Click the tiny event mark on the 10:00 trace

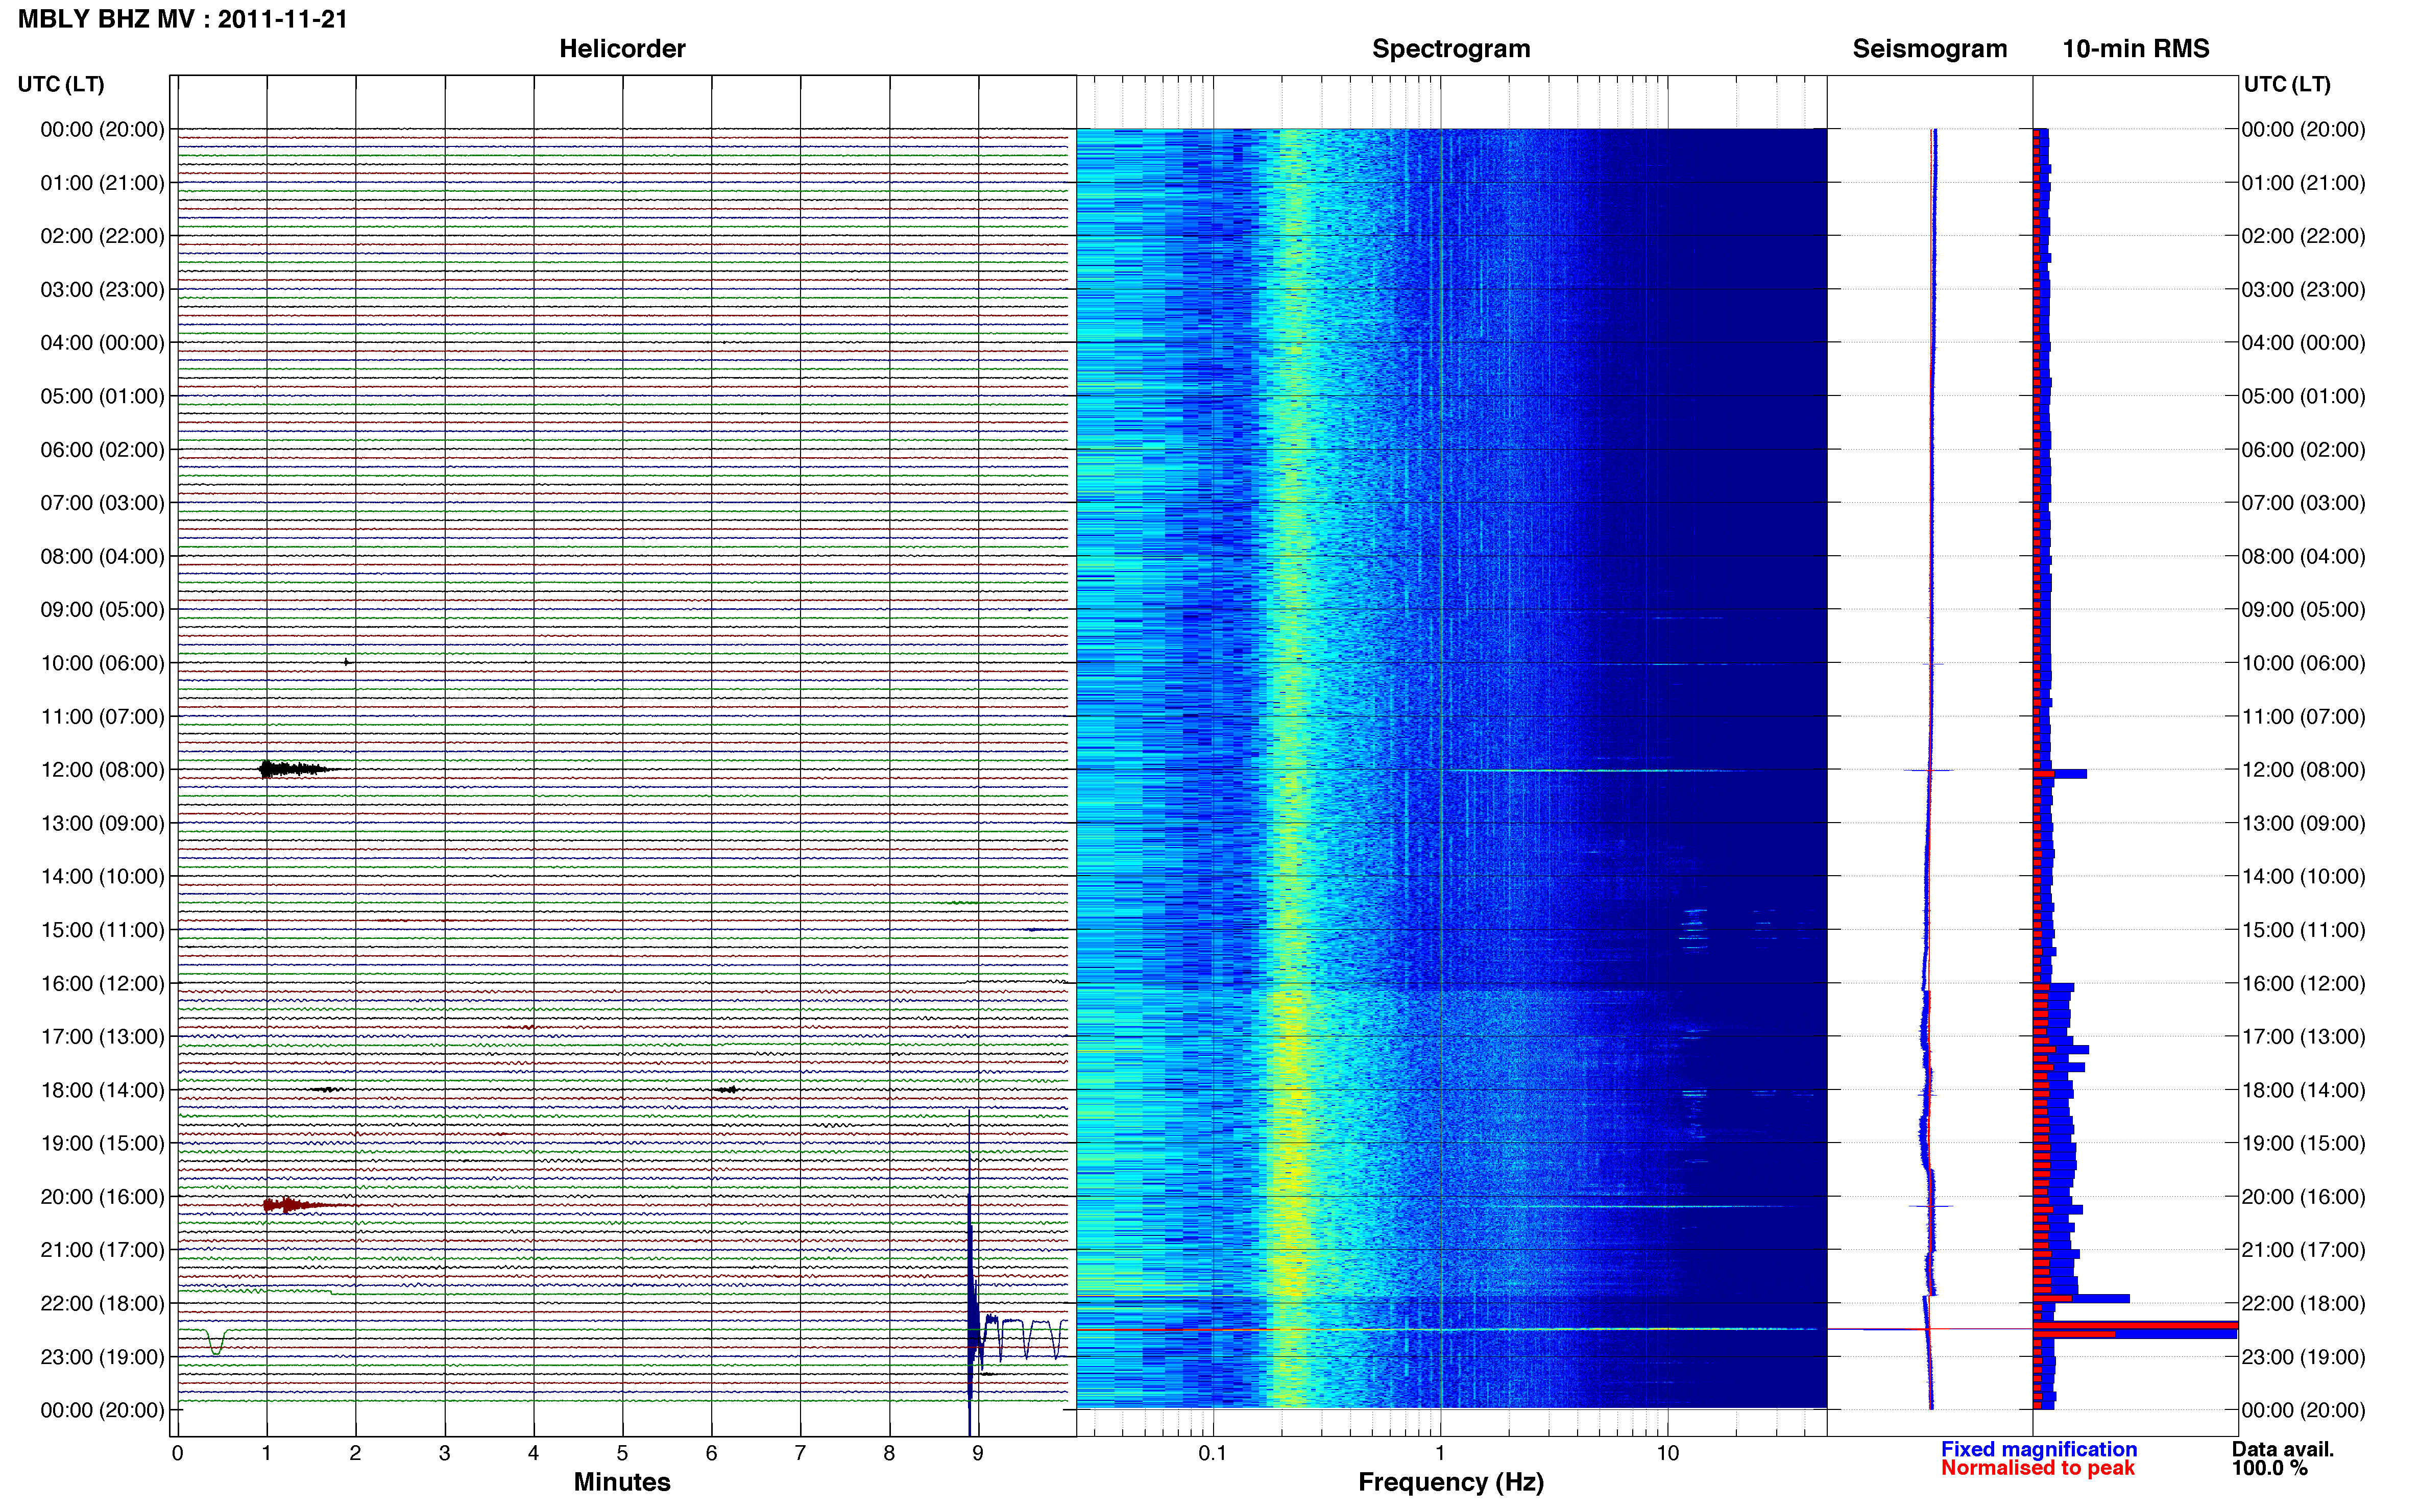click(346, 662)
